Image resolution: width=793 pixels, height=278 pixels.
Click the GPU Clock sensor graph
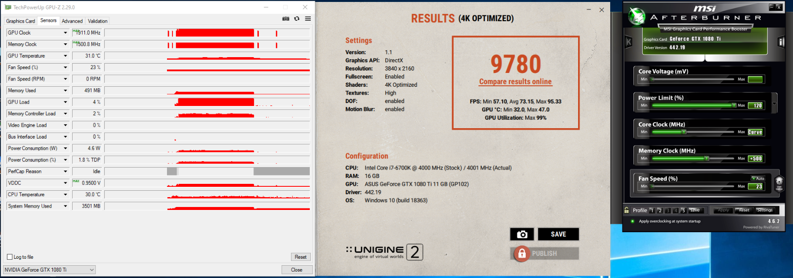[x=207, y=33]
